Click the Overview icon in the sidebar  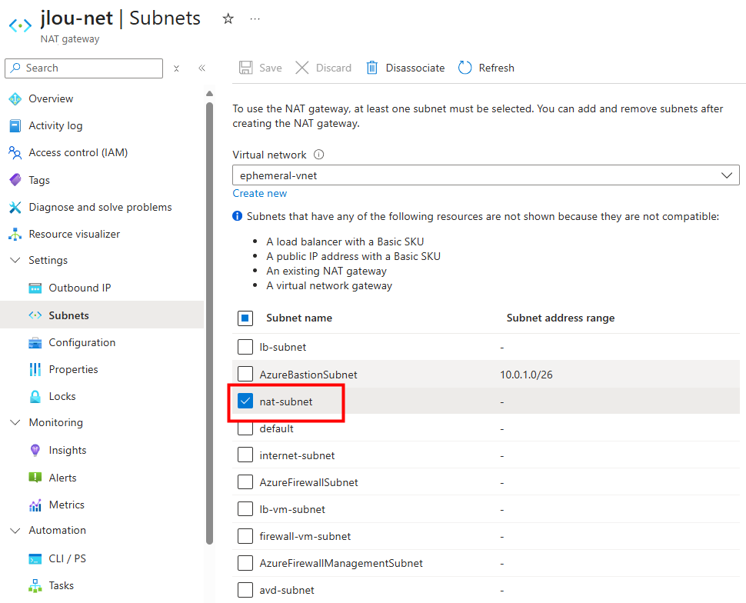[x=15, y=98]
